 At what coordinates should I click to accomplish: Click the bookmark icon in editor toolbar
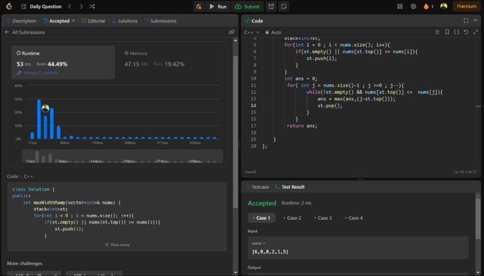[x=447, y=32]
